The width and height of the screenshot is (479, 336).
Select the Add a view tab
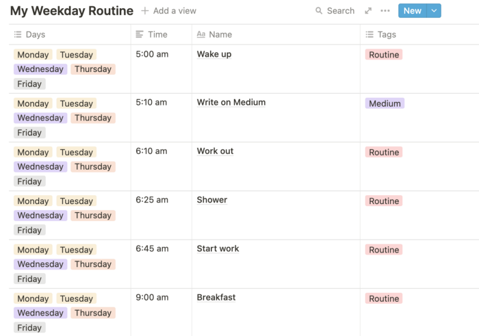click(x=168, y=11)
